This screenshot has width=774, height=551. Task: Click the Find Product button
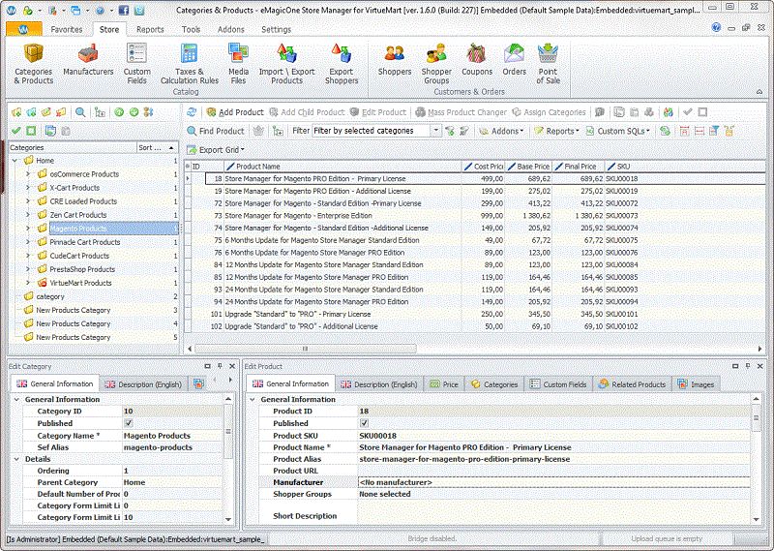[x=216, y=131]
